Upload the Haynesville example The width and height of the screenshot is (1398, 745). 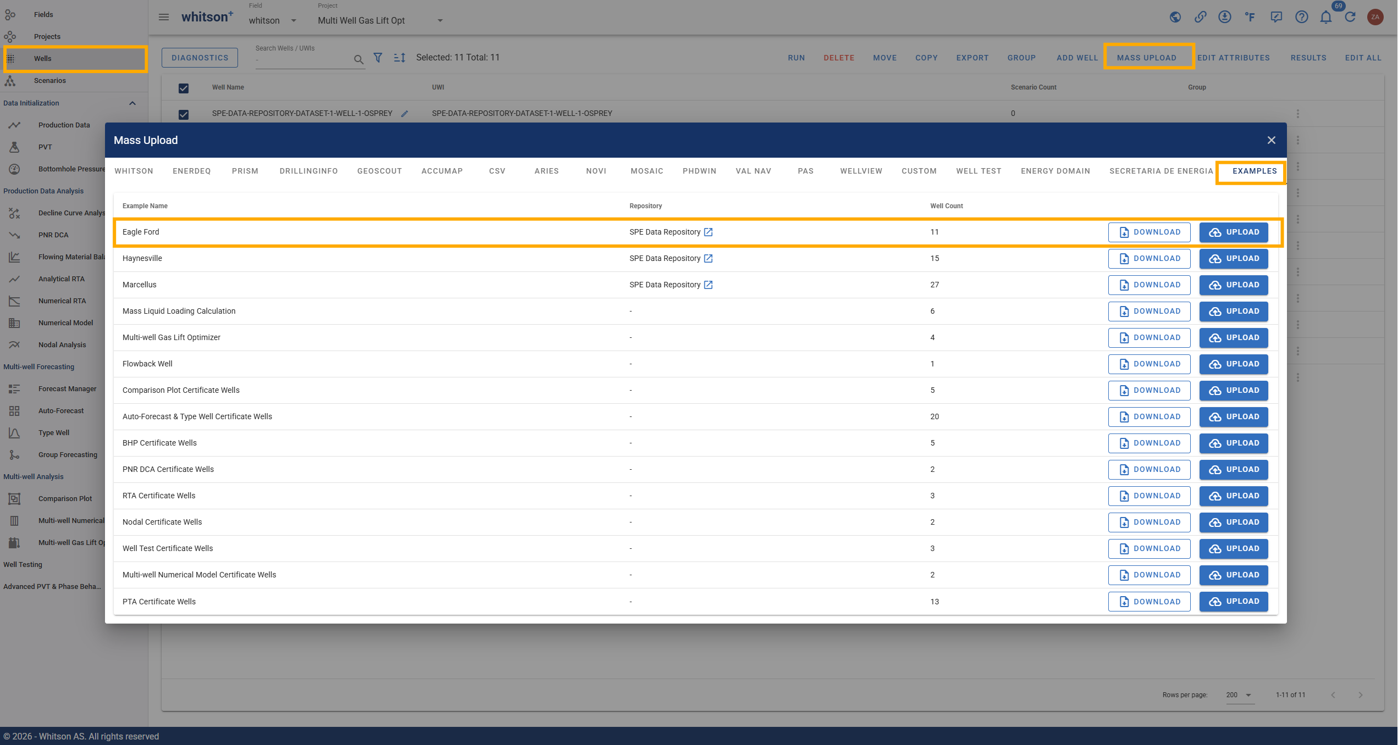click(x=1234, y=259)
